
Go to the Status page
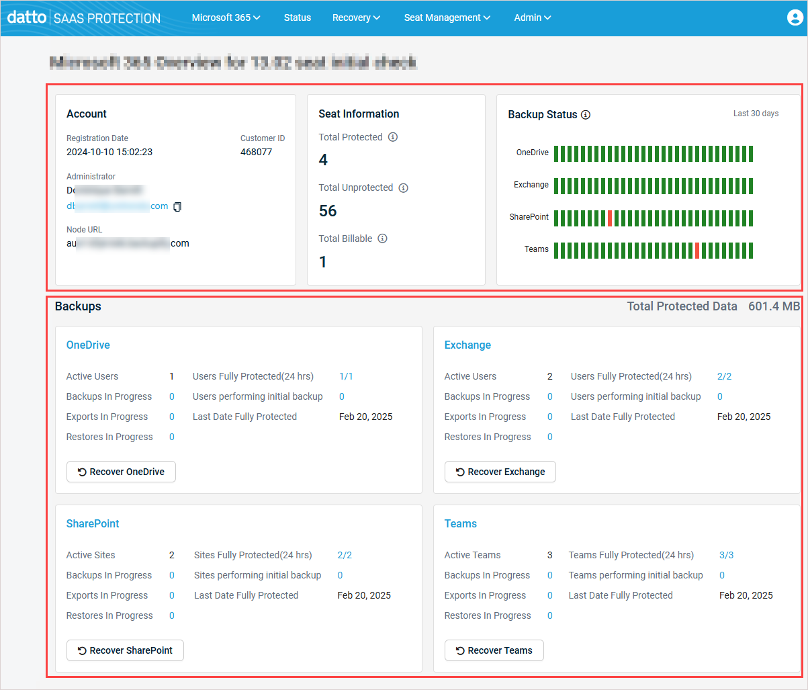coord(298,17)
